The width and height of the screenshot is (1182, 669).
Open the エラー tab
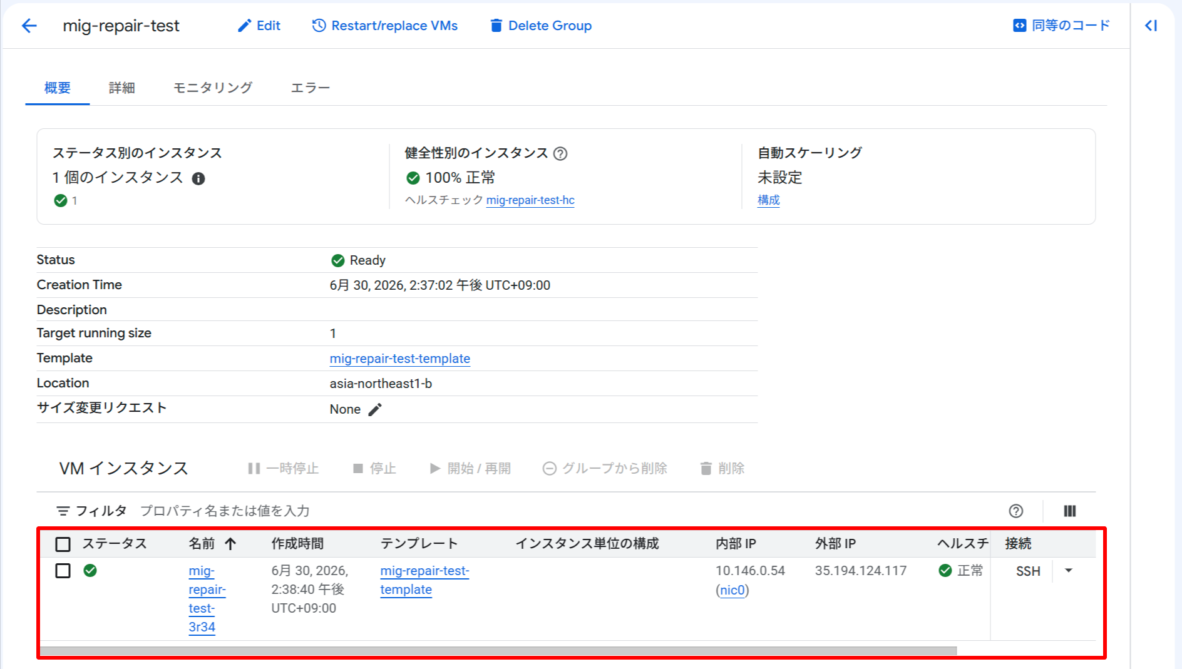tap(311, 88)
